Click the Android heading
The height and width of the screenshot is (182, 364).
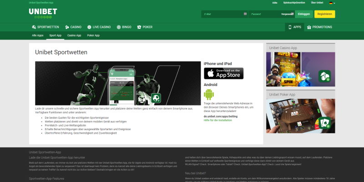point(210,85)
